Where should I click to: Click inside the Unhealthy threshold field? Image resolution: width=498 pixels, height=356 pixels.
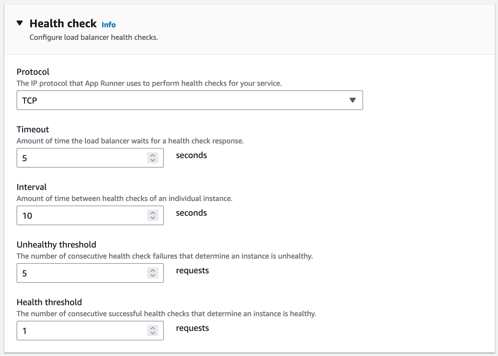[x=77, y=273]
